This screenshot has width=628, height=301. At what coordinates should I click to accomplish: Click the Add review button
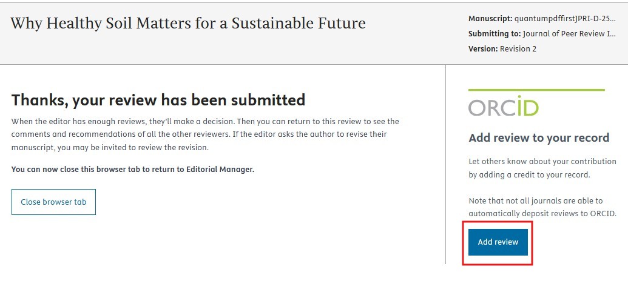click(498, 242)
